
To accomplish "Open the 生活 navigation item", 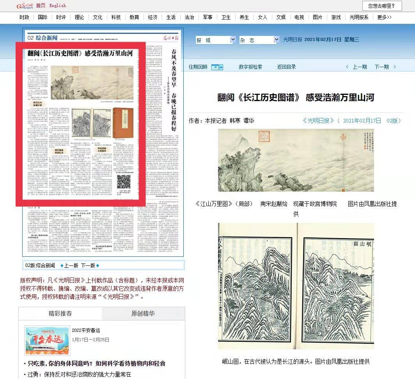I will pos(171,17).
